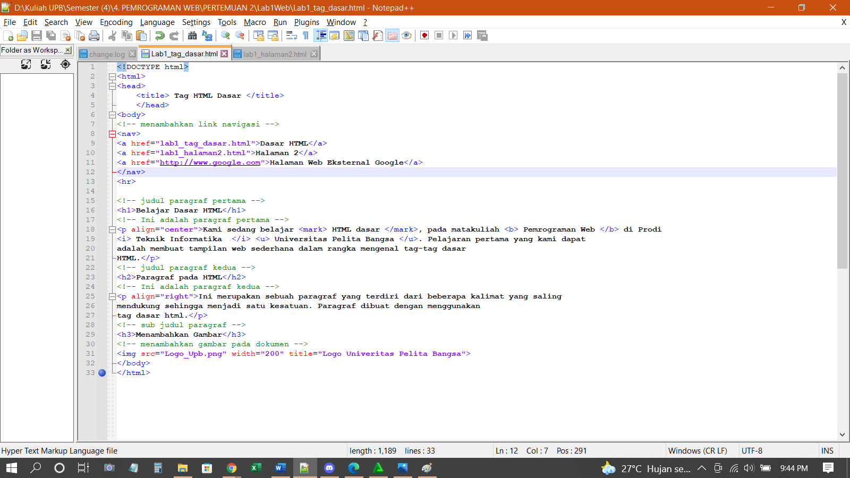Zoom in using magnifier plus icon

(x=226, y=36)
